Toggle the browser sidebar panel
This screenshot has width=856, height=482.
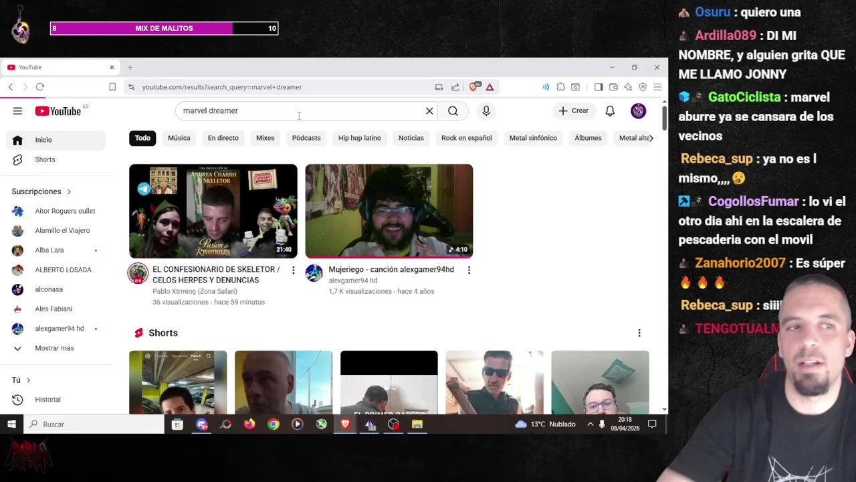(x=599, y=87)
